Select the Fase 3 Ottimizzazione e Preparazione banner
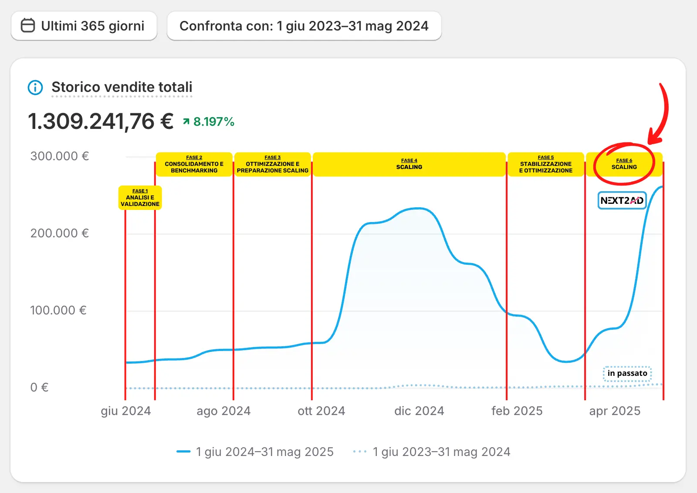697x493 pixels. (272, 164)
